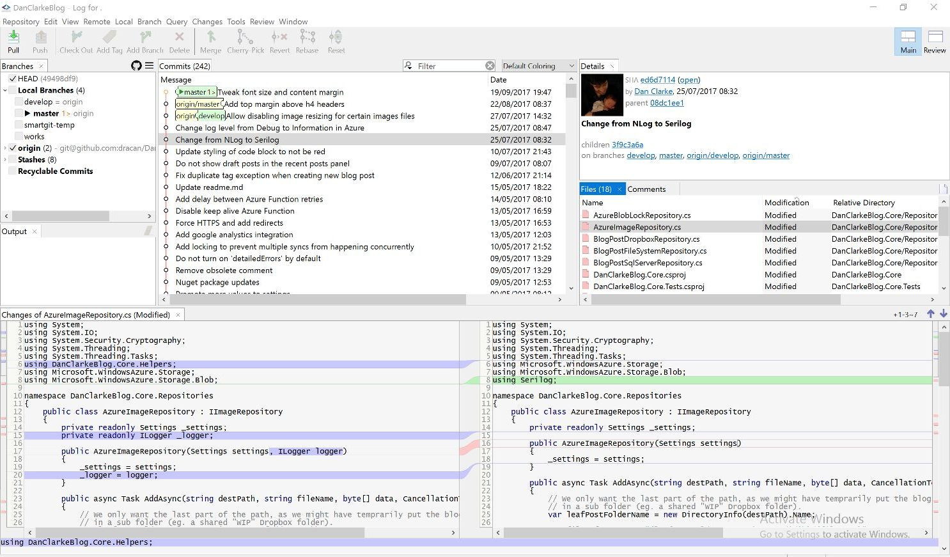Jump to next change with the down arrow

point(944,314)
